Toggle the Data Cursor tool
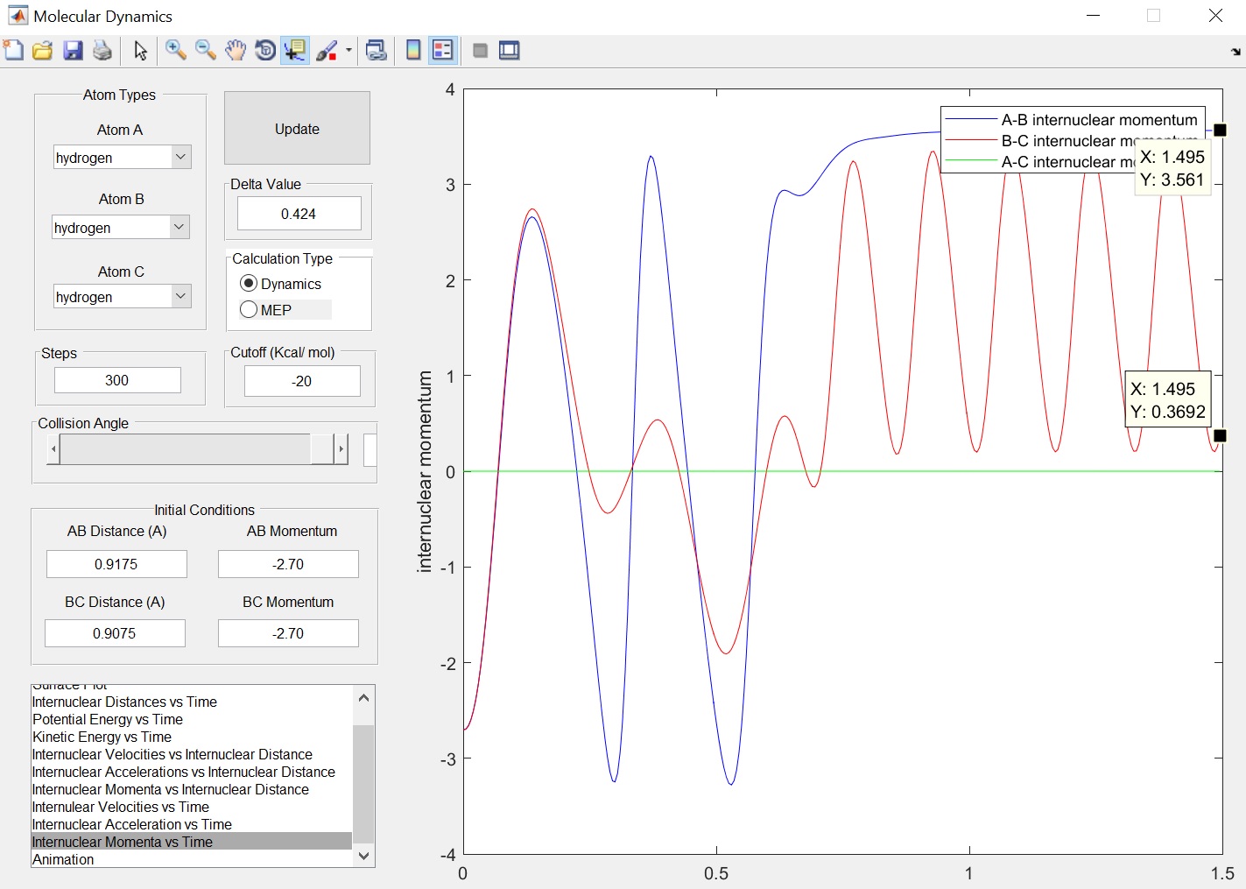The image size is (1246, 889). coord(295,51)
